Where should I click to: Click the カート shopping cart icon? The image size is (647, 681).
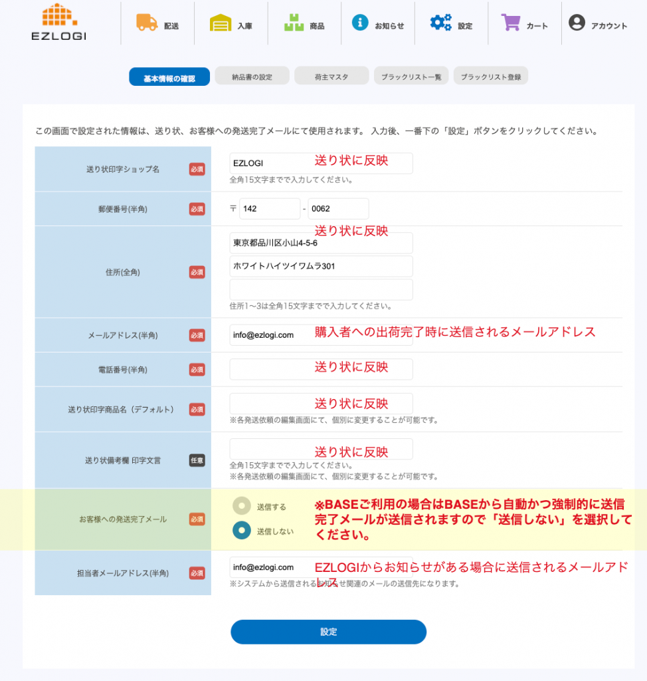tap(511, 23)
